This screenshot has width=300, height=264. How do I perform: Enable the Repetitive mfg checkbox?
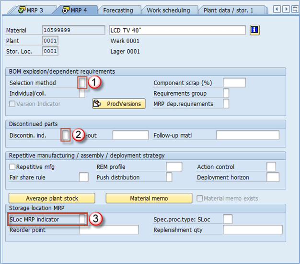(12, 167)
